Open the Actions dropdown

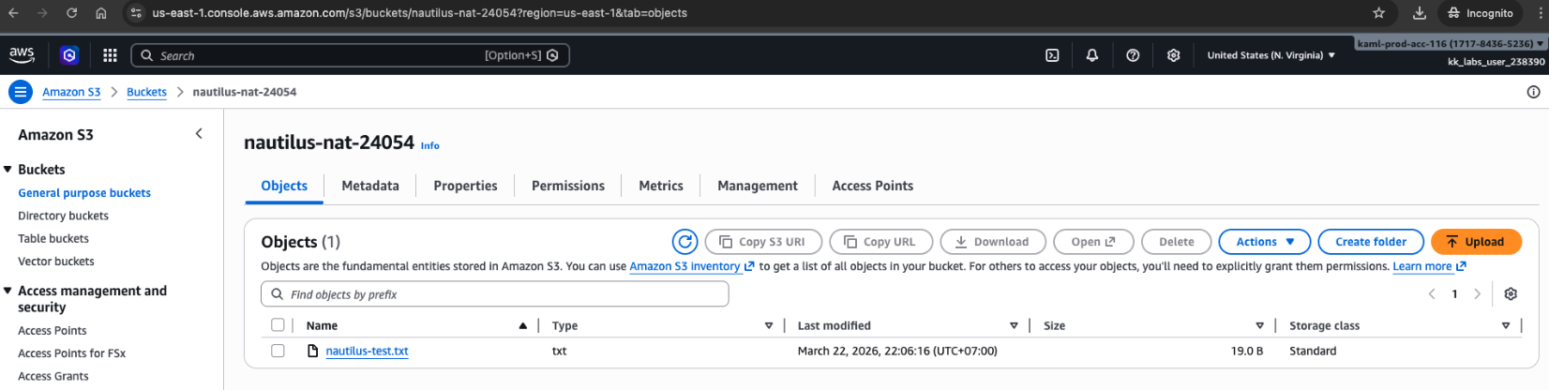point(1264,242)
